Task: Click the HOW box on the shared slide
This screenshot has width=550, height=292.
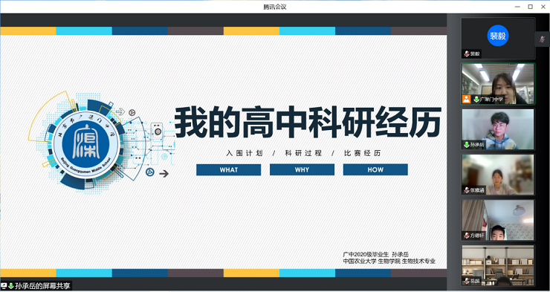Action: click(375, 169)
